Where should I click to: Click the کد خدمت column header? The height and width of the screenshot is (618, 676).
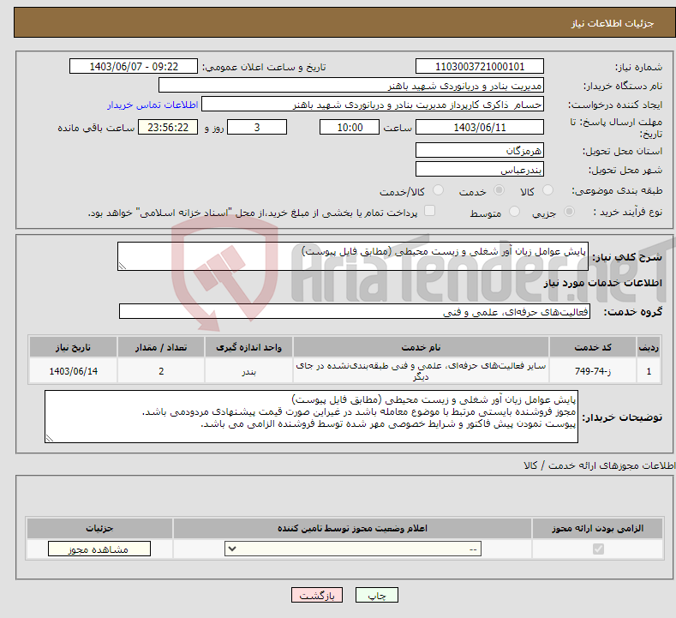click(x=593, y=347)
